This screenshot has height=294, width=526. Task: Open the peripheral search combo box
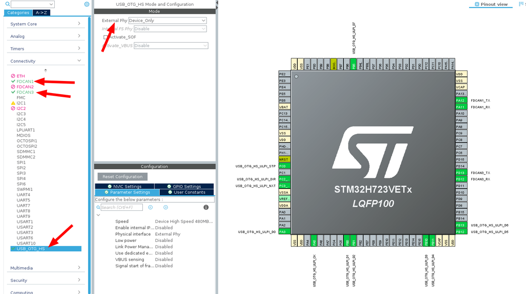pos(33,4)
